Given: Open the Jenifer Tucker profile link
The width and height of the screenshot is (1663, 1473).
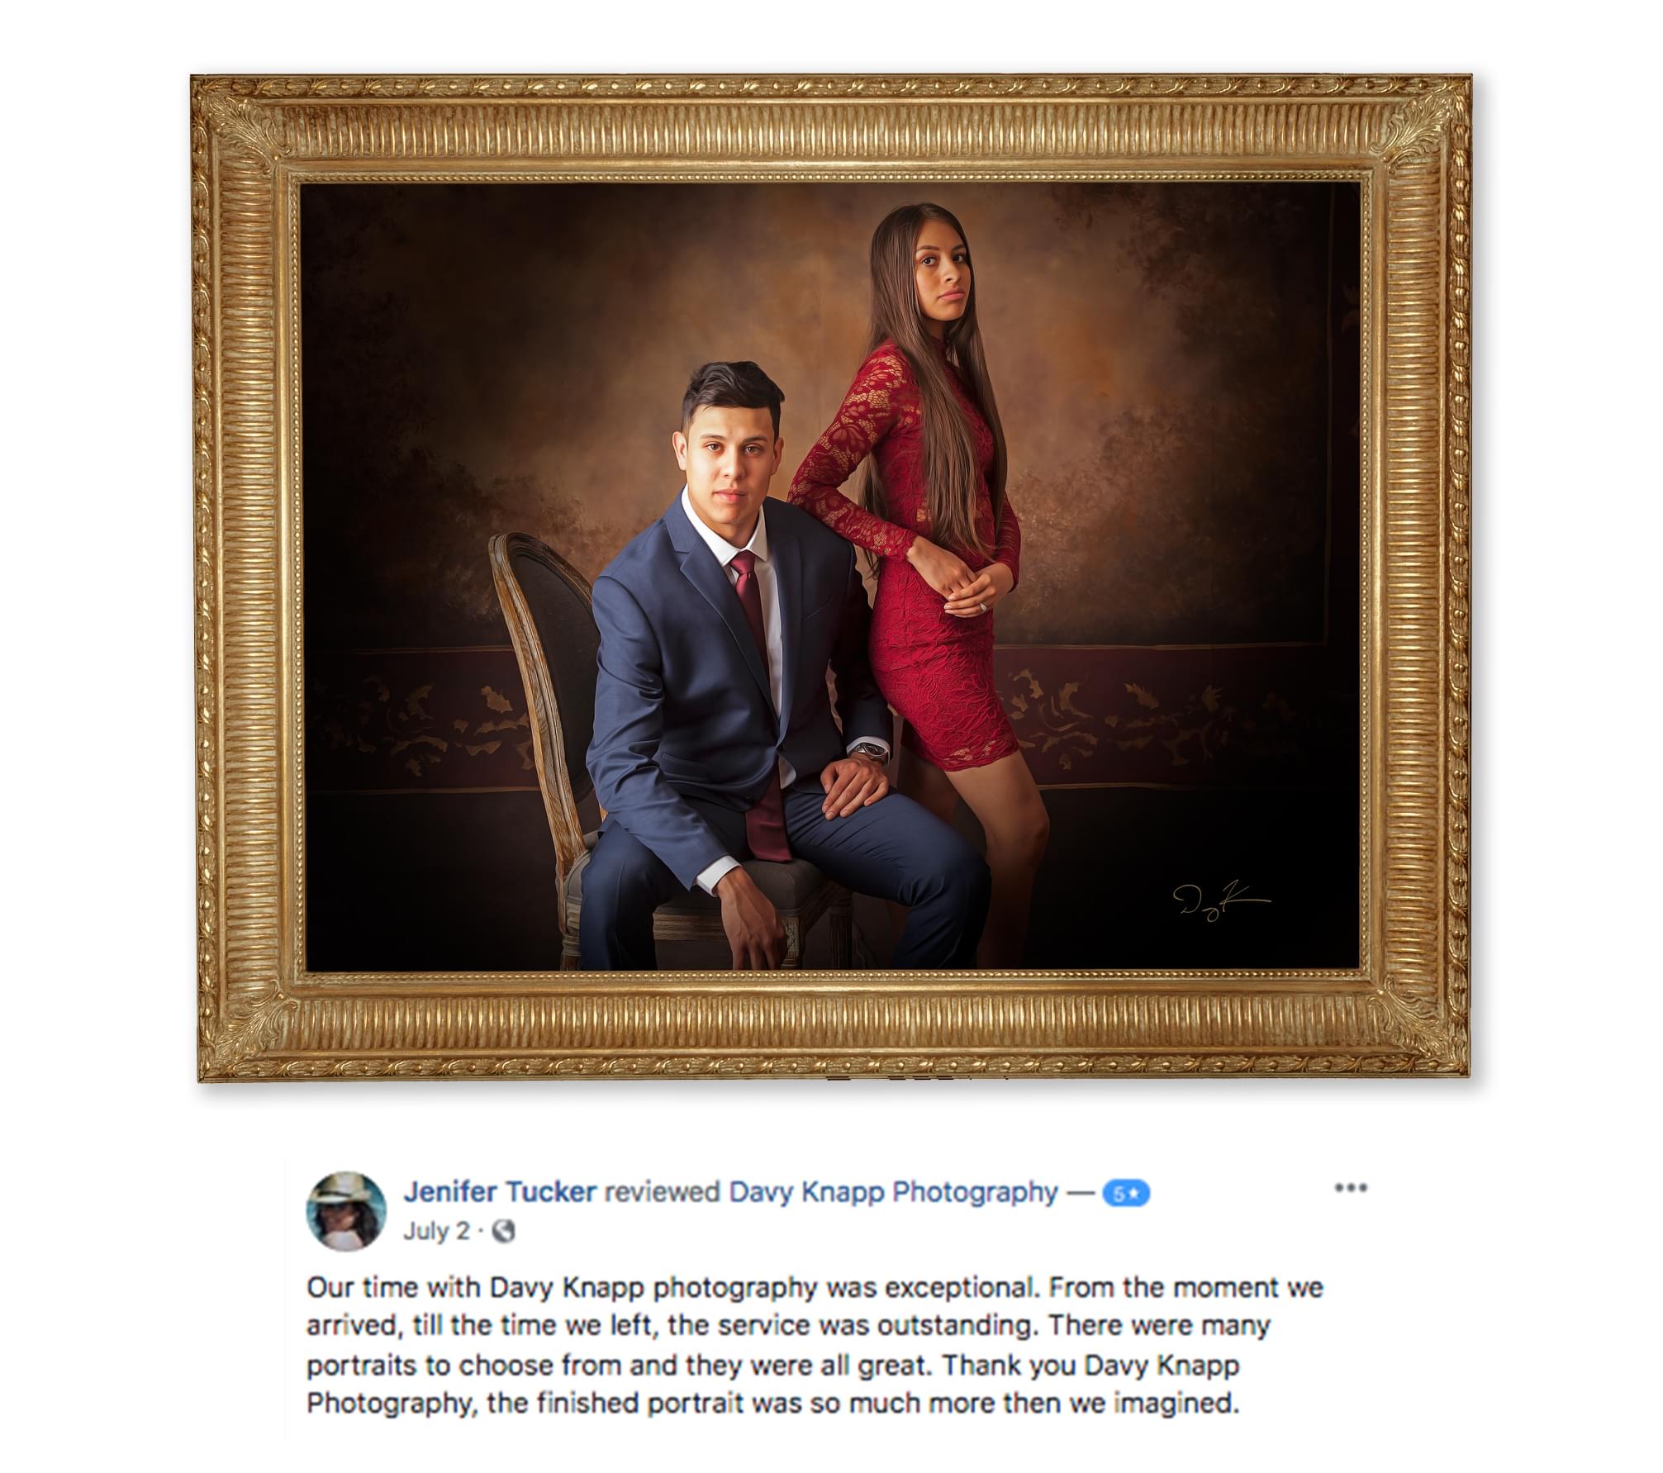Looking at the screenshot, I should (500, 1192).
